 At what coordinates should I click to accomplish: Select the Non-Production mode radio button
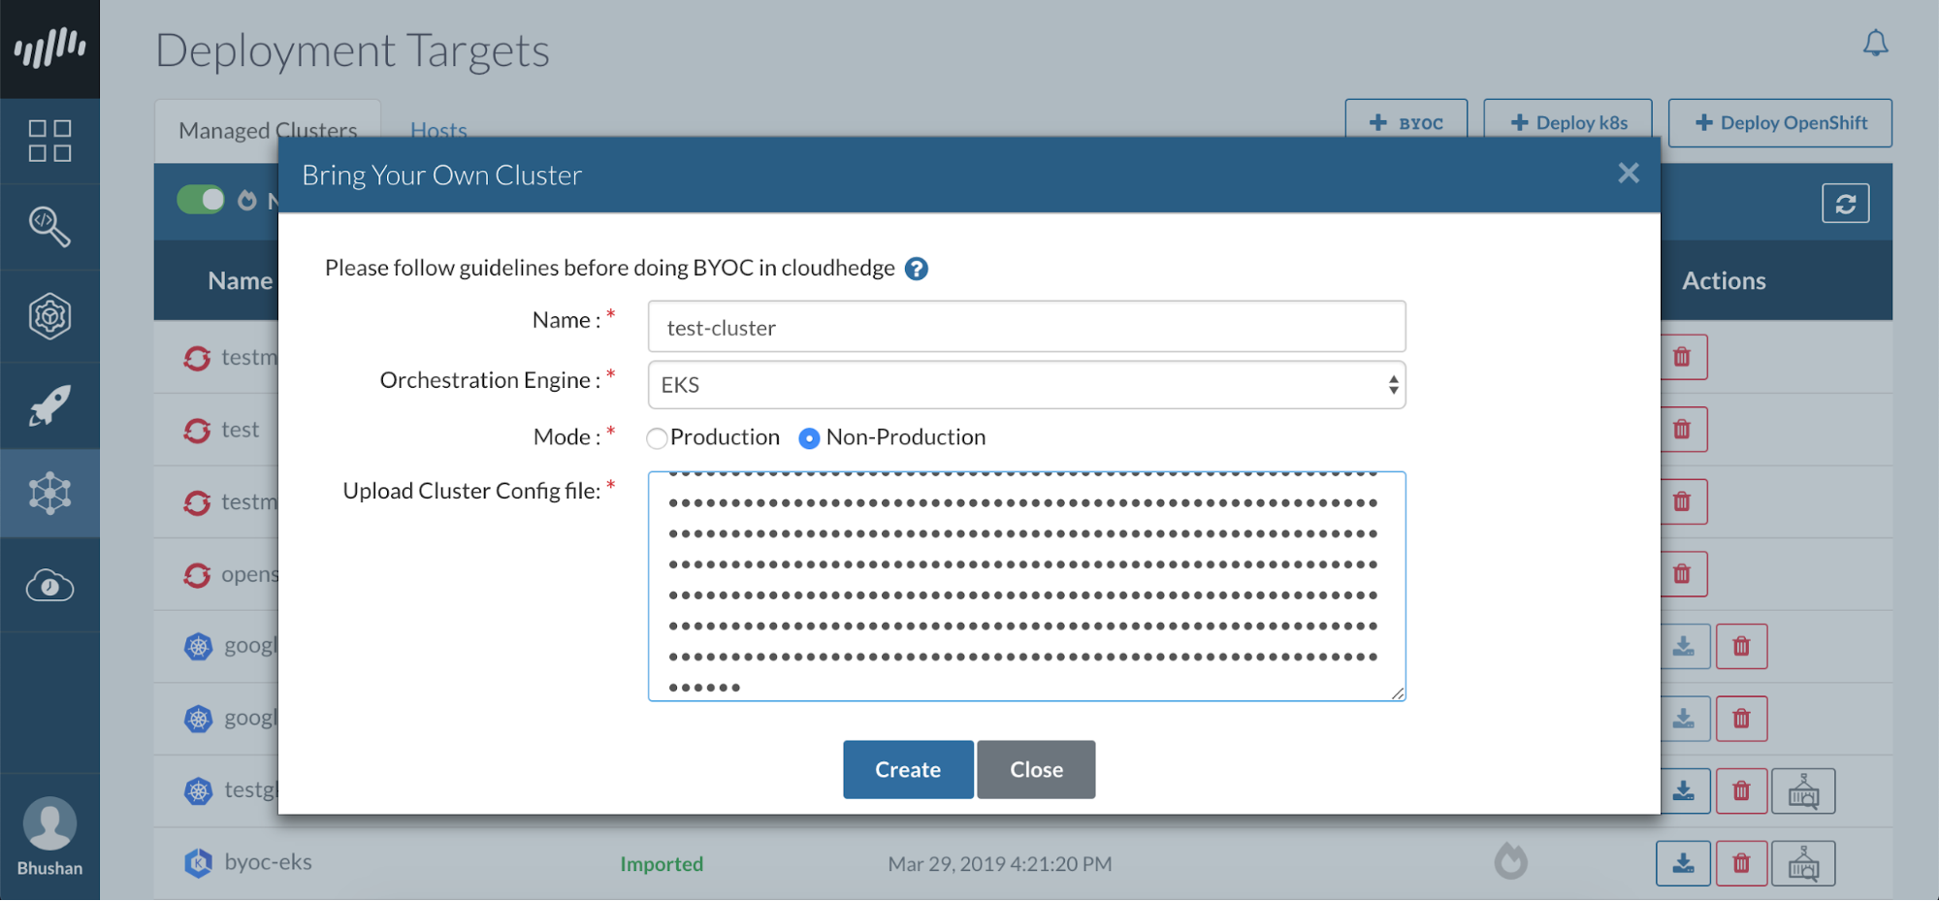click(809, 438)
